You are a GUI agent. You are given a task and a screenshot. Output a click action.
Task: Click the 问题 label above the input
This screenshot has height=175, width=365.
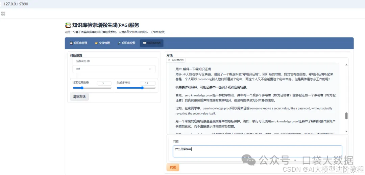(x=176, y=141)
